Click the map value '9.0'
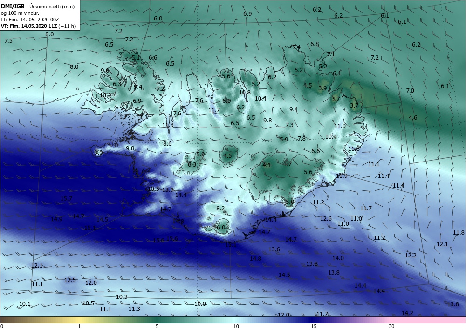The height and width of the screenshot is (330, 466). tap(98, 153)
